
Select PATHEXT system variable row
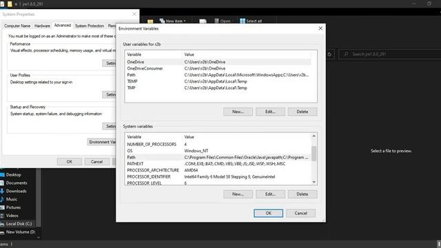(x=218, y=164)
